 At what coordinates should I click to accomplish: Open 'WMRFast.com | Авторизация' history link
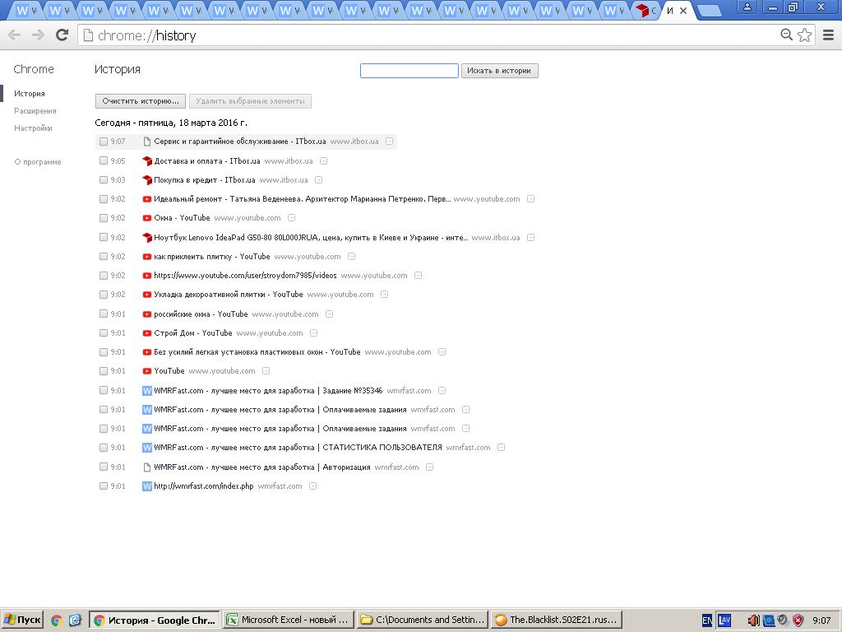click(x=262, y=467)
